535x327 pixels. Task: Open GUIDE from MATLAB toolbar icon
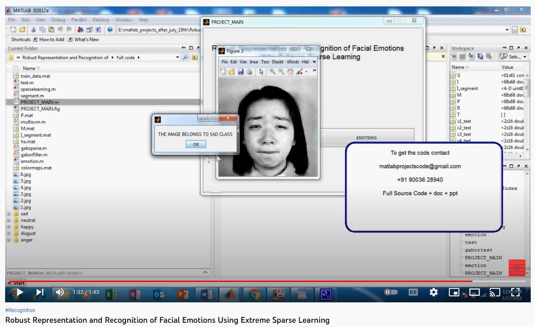coord(89,30)
